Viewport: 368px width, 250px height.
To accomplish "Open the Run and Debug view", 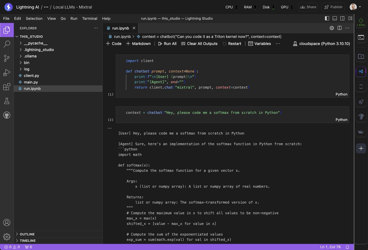I will coord(7,73).
